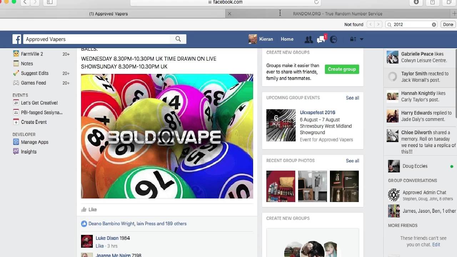The image size is (457, 257).
Task: Click the Suggest Edits pencil icon
Action: tap(16, 73)
